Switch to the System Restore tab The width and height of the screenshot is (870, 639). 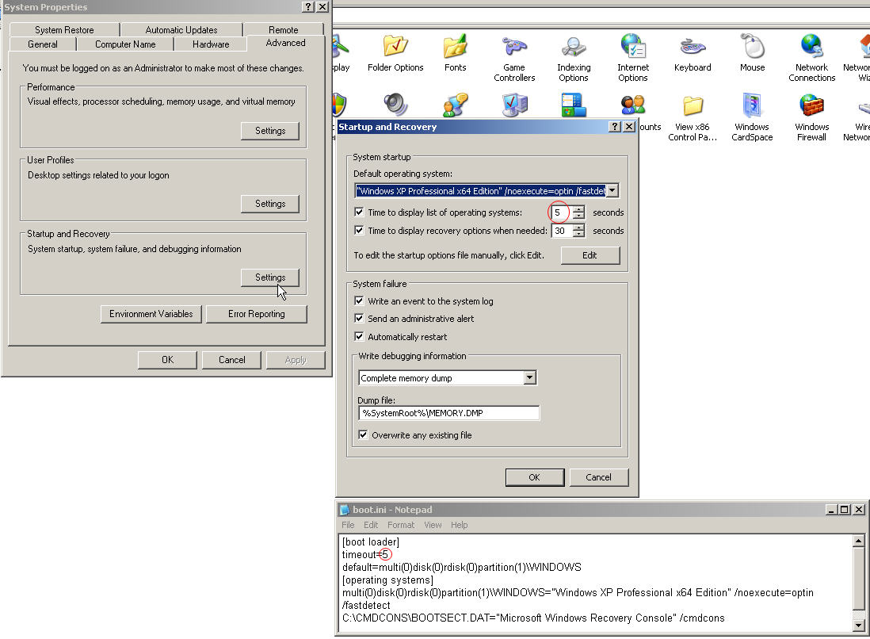[64, 30]
